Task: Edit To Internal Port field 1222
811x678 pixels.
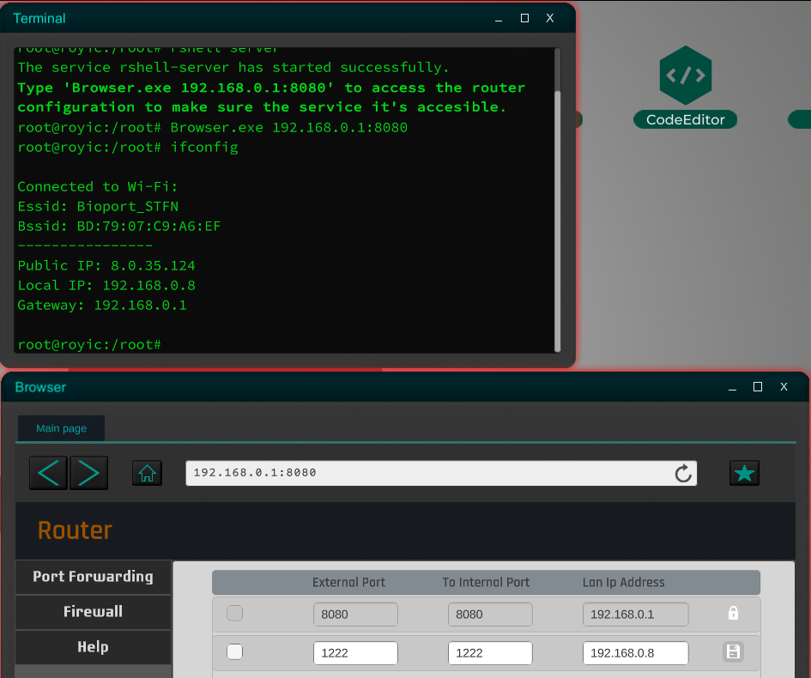Action: (x=490, y=653)
